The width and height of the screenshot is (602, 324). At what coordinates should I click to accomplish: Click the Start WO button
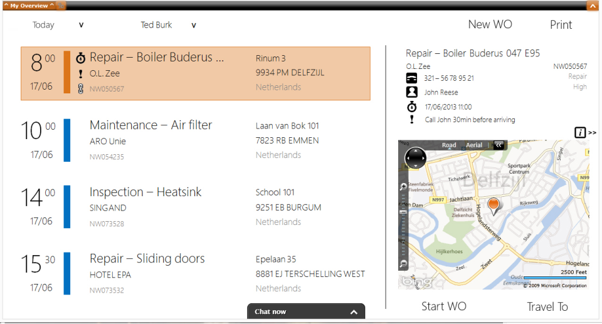tap(443, 306)
